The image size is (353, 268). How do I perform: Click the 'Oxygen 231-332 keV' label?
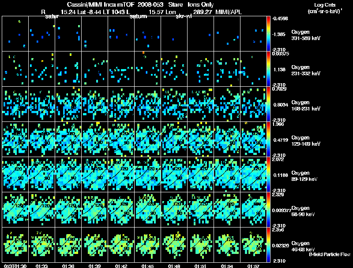306,70
